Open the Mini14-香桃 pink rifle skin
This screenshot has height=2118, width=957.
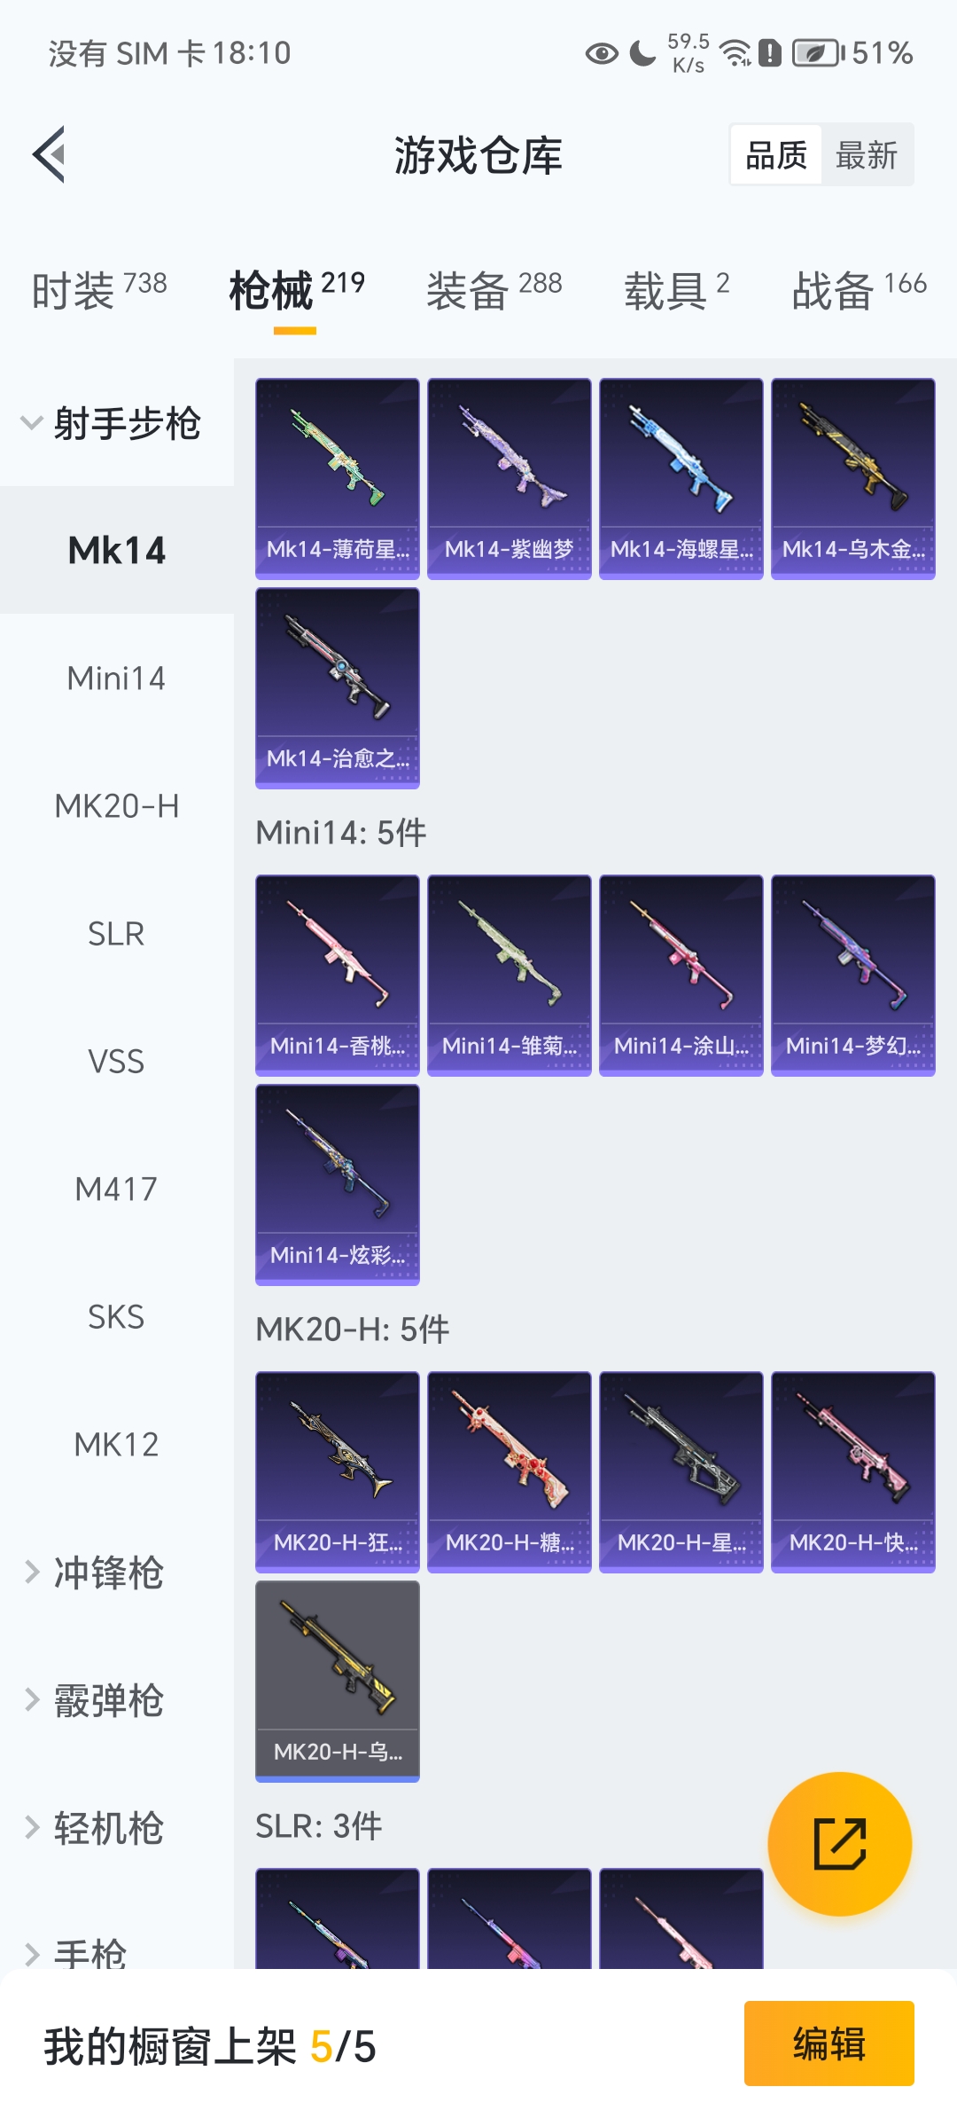pyautogui.click(x=338, y=976)
